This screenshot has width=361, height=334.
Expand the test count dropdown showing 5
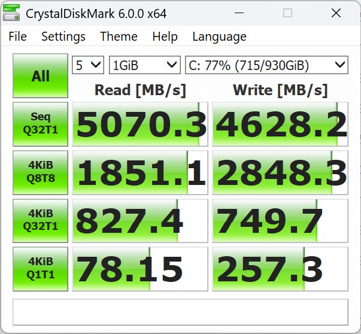[88, 65]
